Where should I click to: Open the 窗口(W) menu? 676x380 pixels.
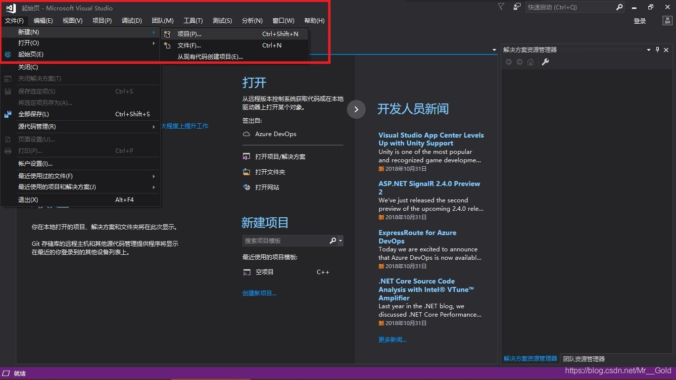pos(283,21)
